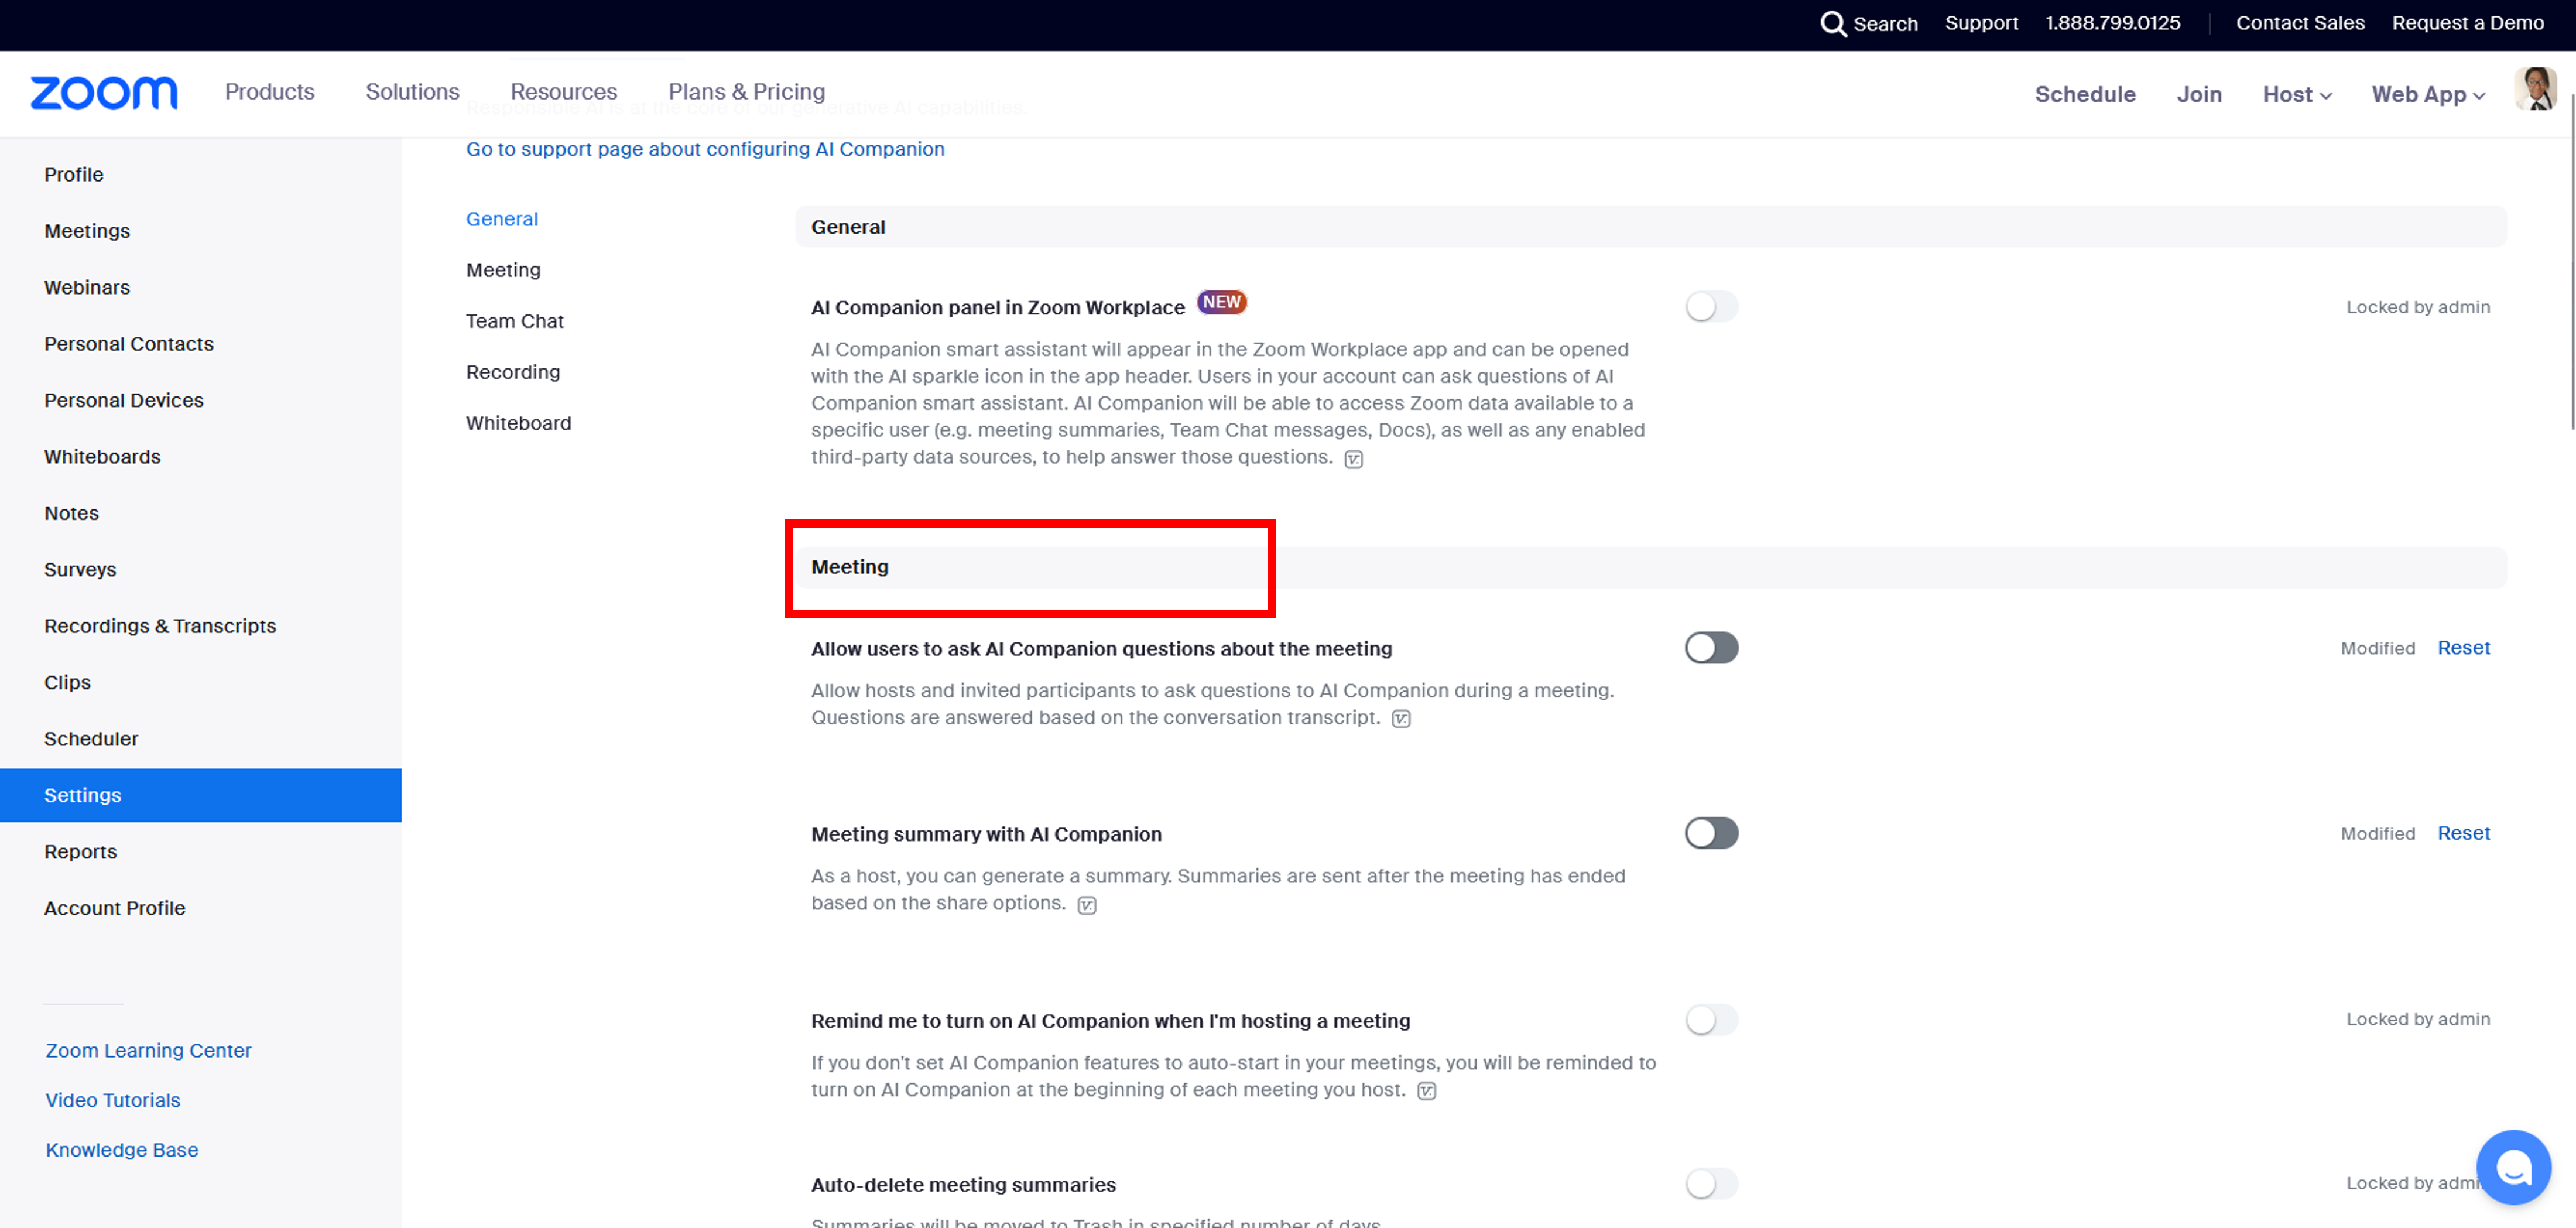Click info icon after each meeting you host
Image resolution: width=2576 pixels, height=1228 pixels.
coord(1427,1091)
